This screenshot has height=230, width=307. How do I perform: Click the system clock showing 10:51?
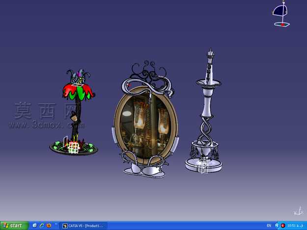295,226
